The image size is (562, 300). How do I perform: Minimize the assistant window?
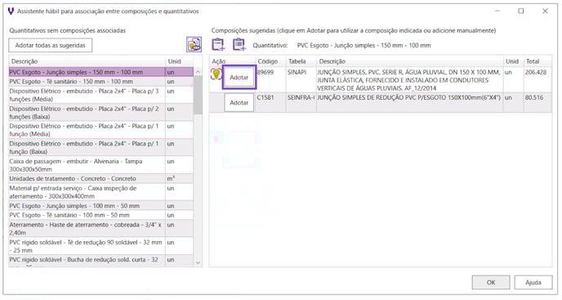tap(497, 11)
